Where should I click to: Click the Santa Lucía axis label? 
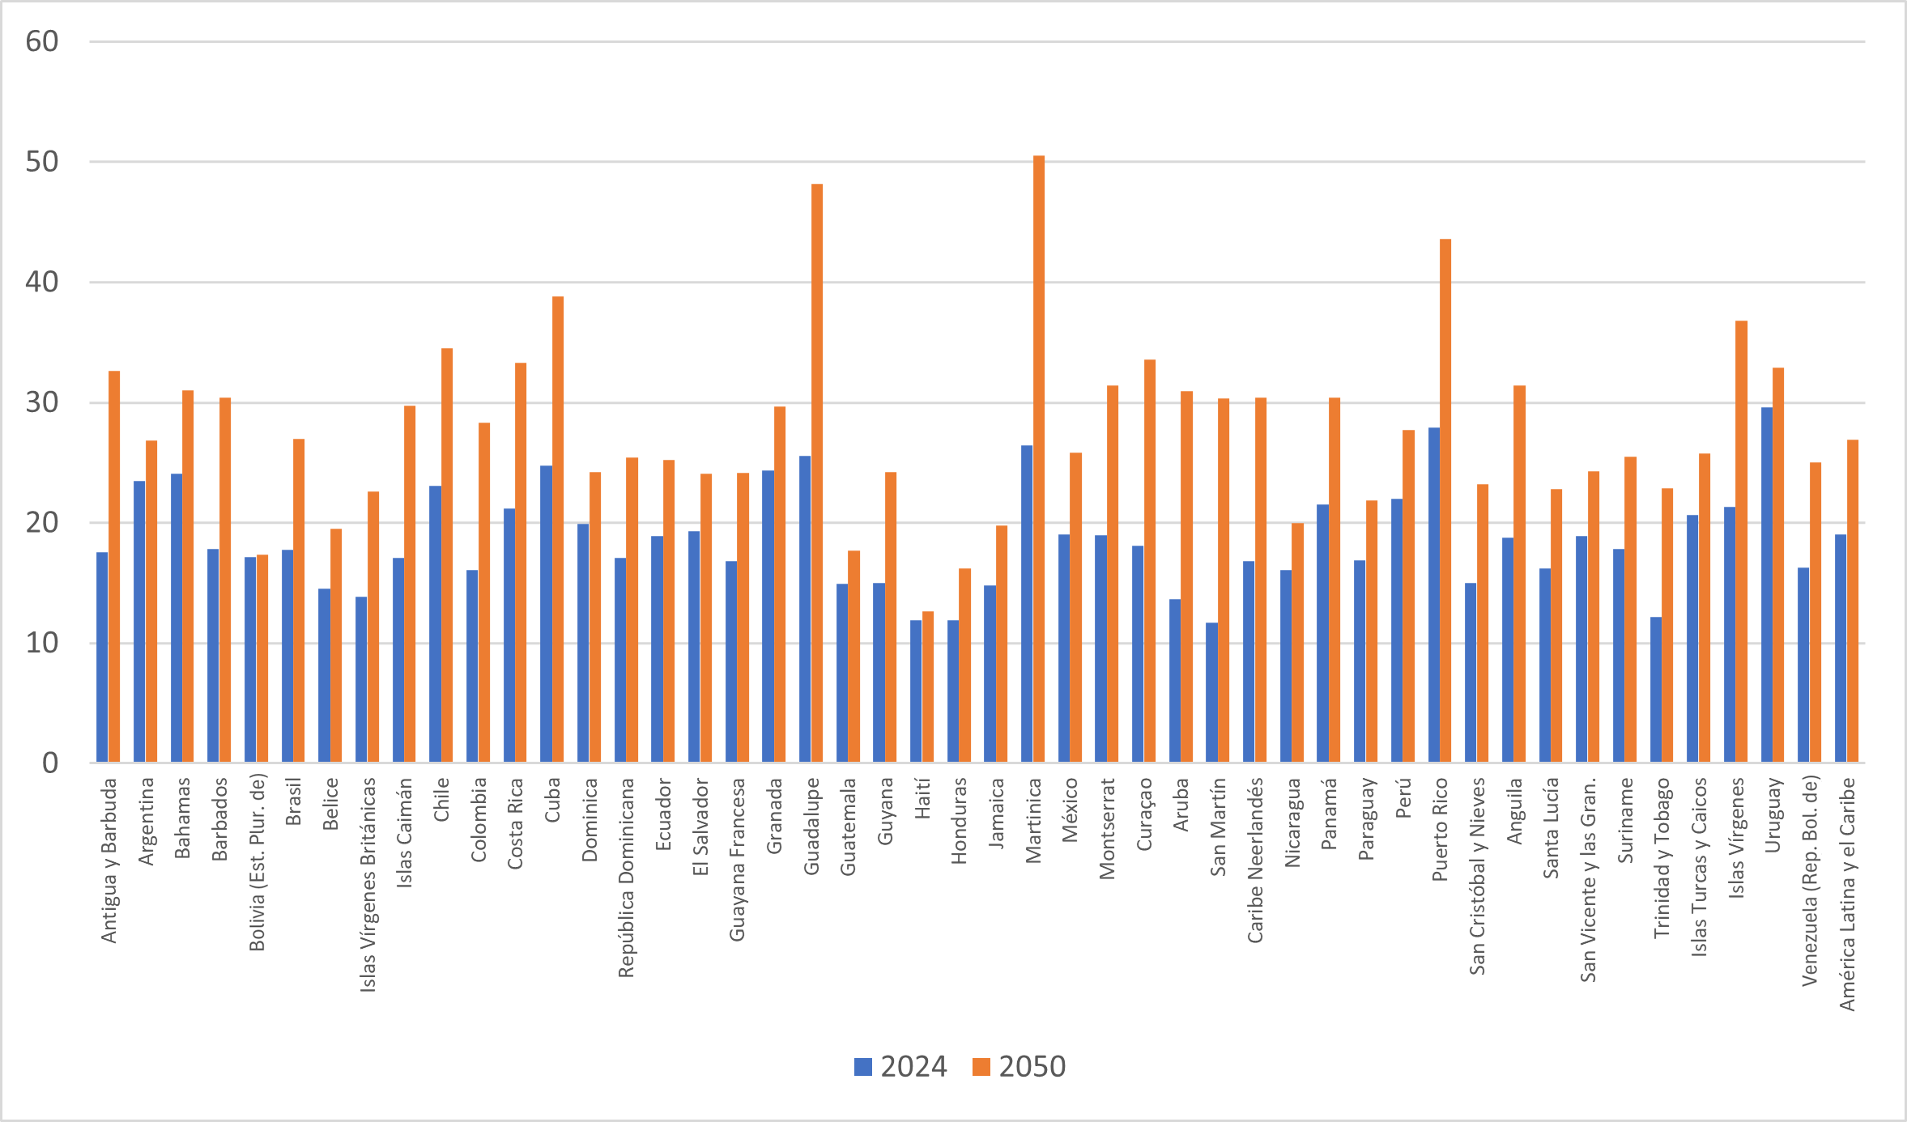(1551, 828)
